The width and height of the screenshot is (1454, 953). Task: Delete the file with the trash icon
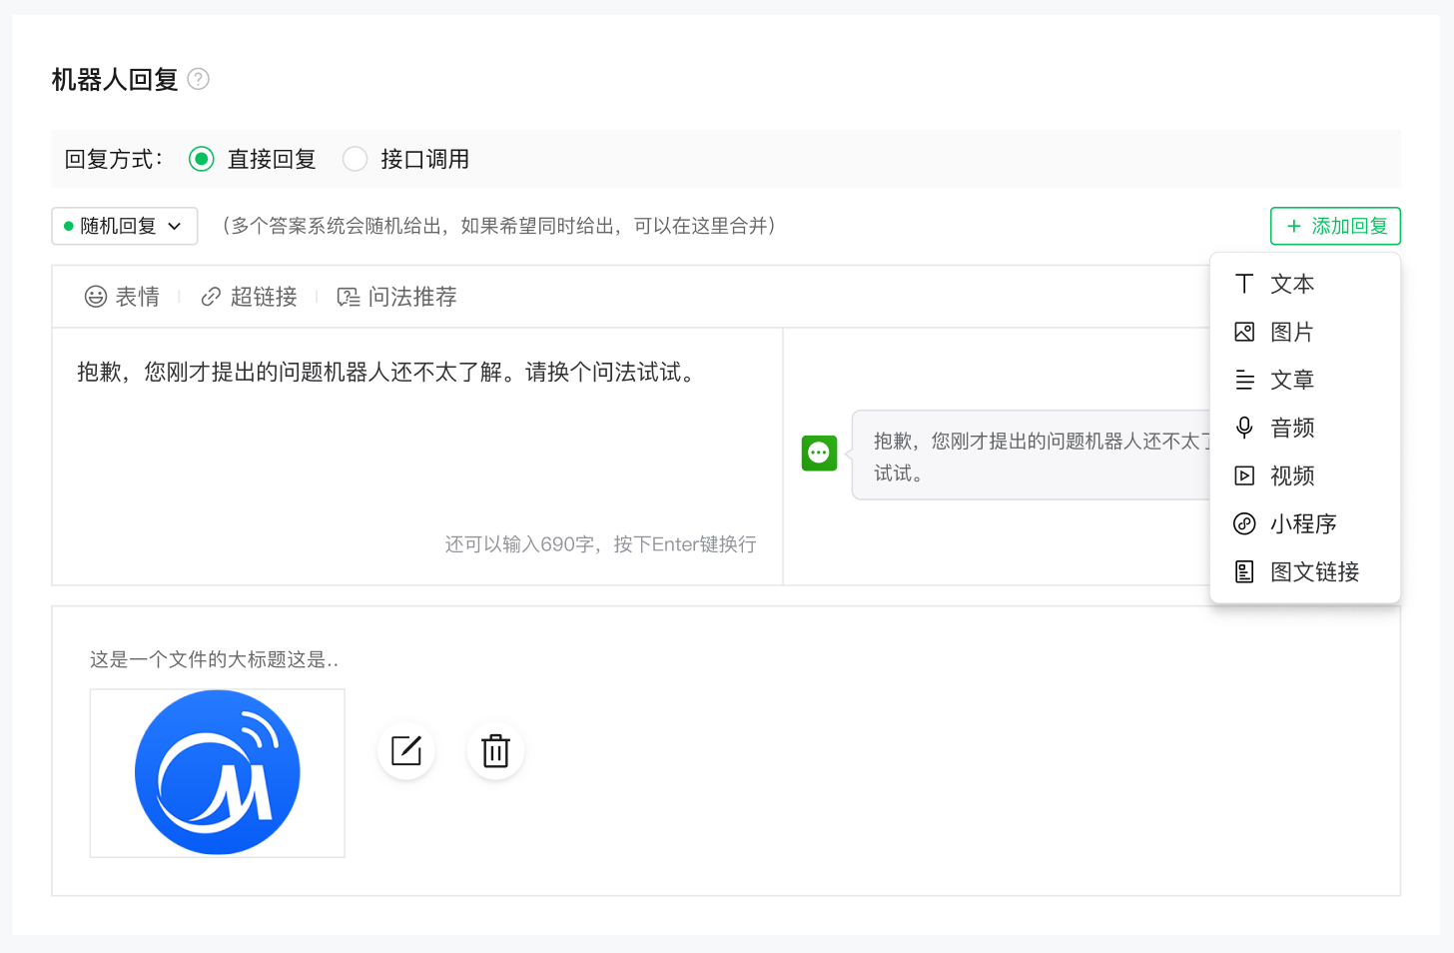point(495,750)
